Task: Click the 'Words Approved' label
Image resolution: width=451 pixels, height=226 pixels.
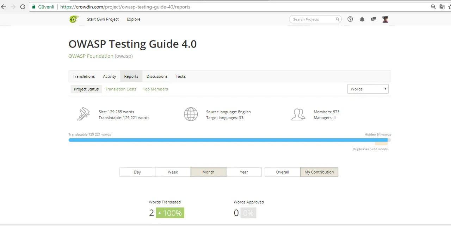Action: (249, 202)
